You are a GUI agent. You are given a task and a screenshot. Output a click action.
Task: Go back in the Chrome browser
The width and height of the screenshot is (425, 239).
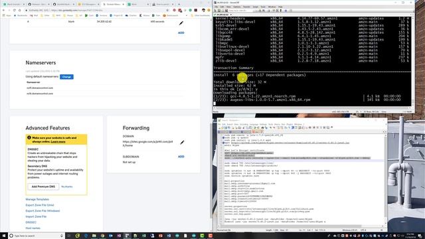click(x=3, y=11)
